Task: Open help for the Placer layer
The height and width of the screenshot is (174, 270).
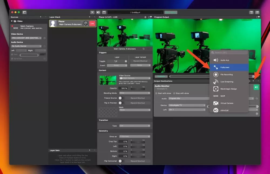Action: point(145,17)
